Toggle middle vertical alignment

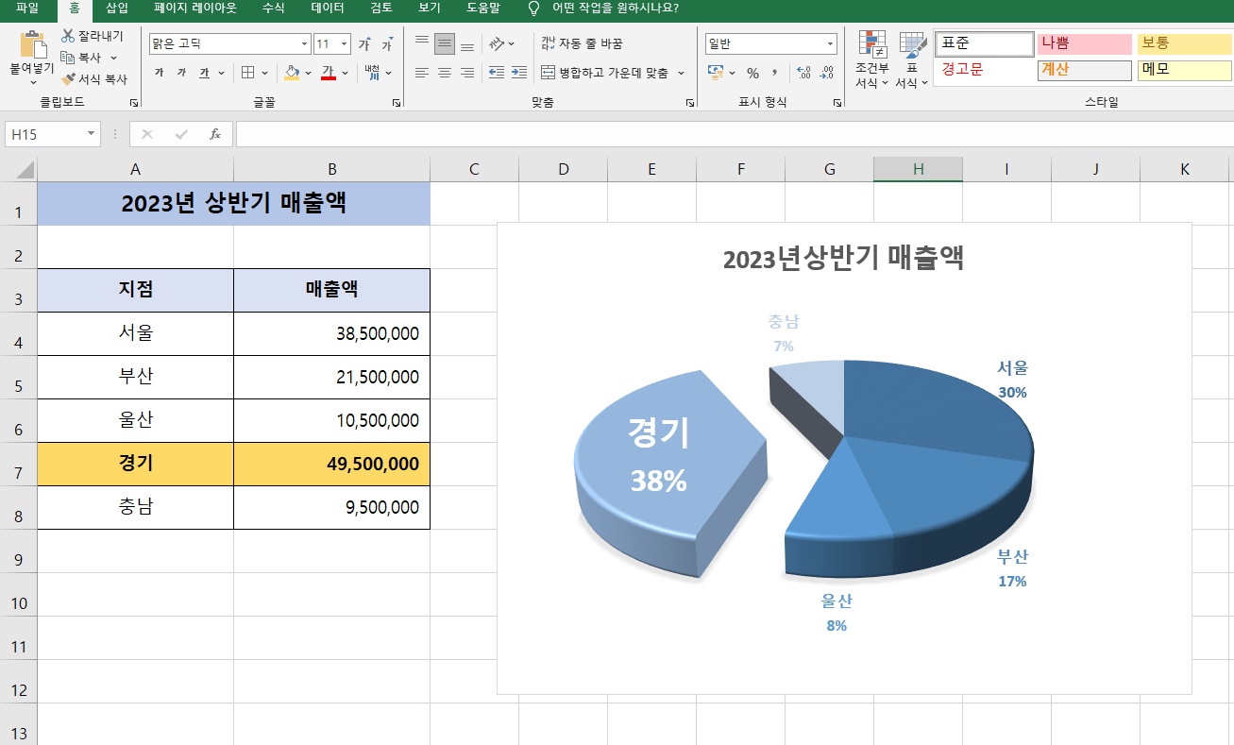(x=445, y=43)
